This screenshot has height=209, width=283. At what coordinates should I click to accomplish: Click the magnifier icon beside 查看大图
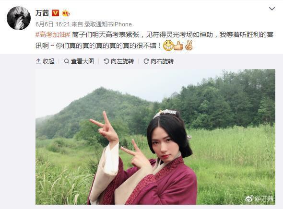(67, 61)
